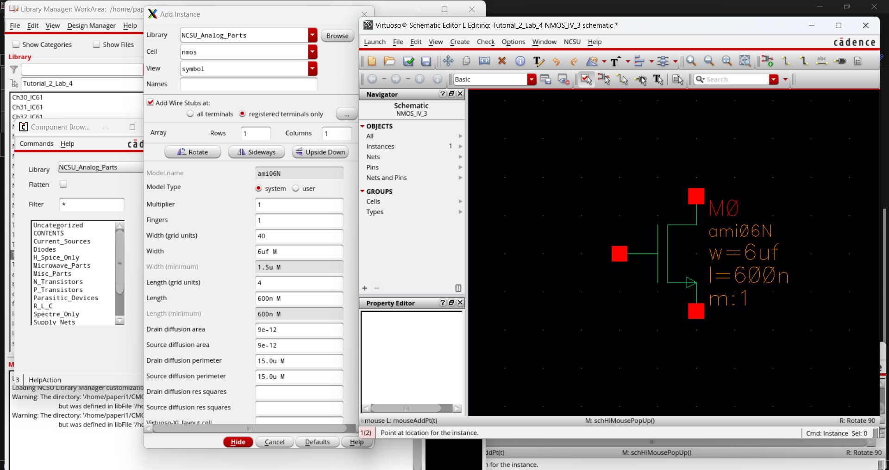Click the Check and Save icon
Screen dimensions: 889x470
[408, 61]
